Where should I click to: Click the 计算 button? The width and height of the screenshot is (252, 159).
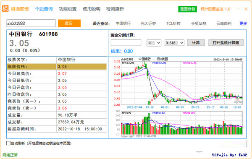(196, 43)
